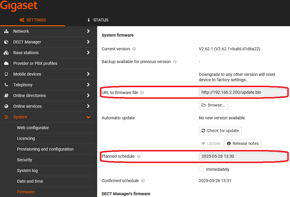The width and height of the screenshot is (290, 197).
Task: Switch to the STATUS tab
Action: pyautogui.click(x=98, y=20)
